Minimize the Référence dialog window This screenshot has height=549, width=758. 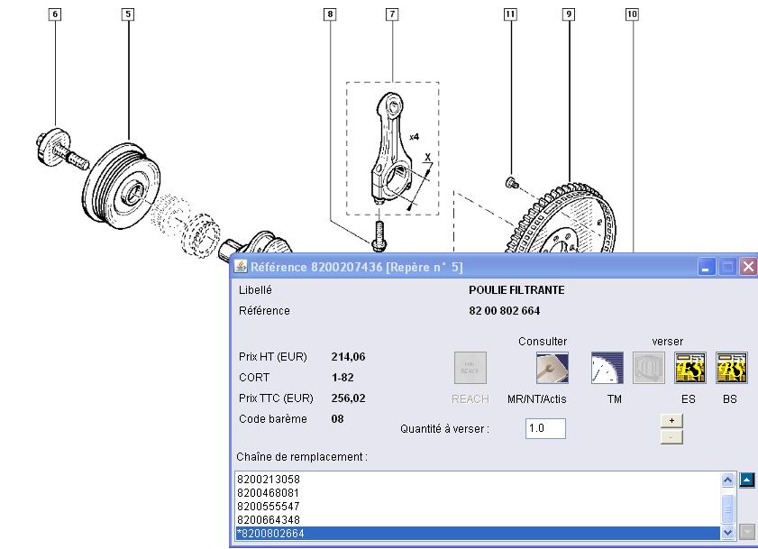[707, 267]
